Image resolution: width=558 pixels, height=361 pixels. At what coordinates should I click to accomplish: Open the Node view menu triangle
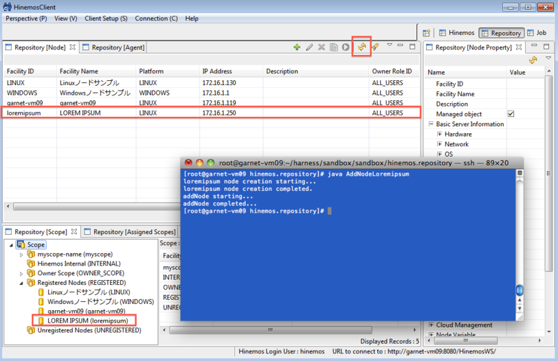click(x=390, y=45)
